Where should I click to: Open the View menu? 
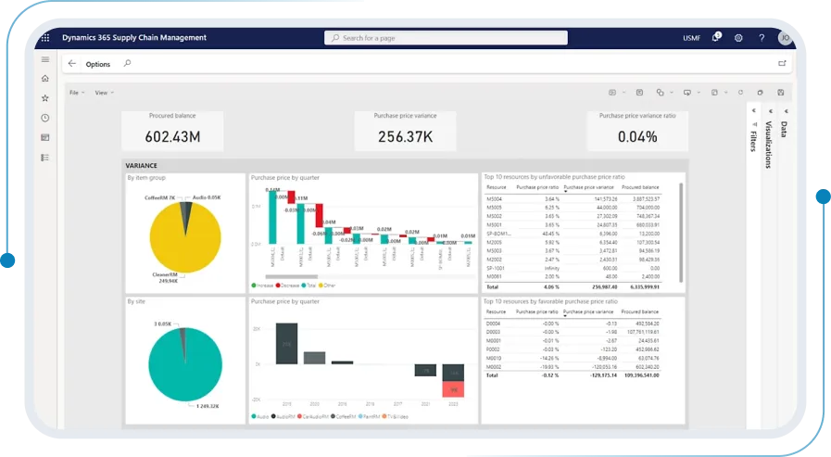click(104, 93)
